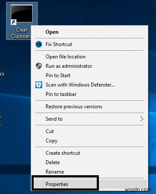The width and height of the screenshot is (156, 194).
Task: Select Fix Shortcut menu entry
Action: 90,44
